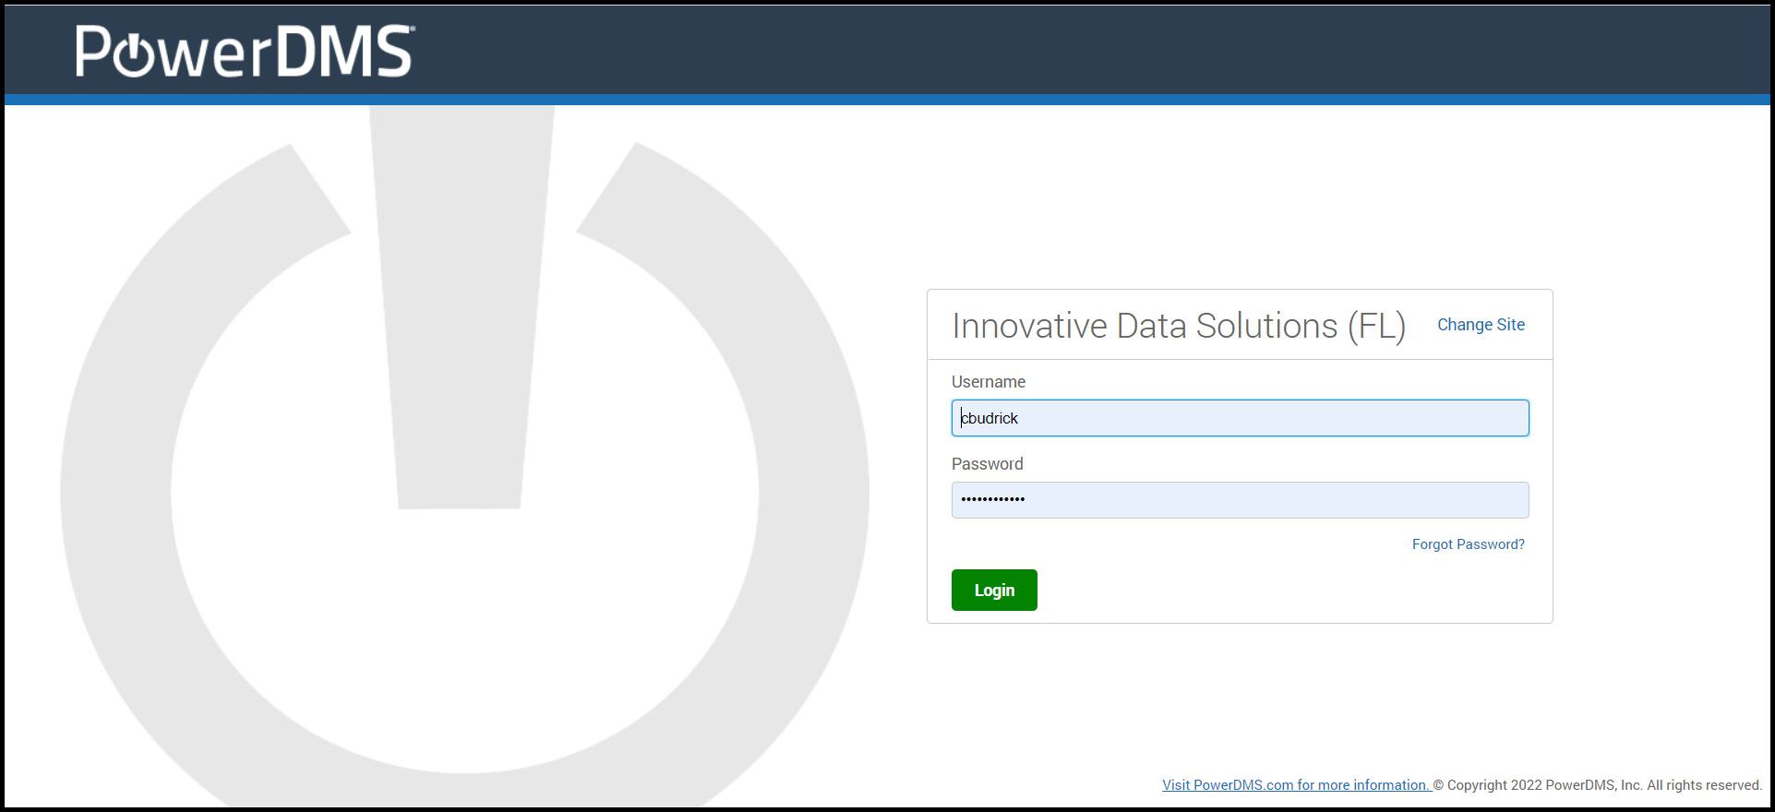The image size is (1775, 812).
Task: Click the Copyright 2022 PowerDMS text
Action: coord(1598,785)
